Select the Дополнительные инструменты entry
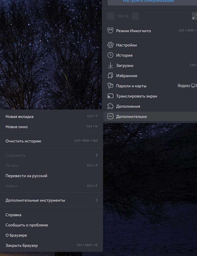 [x=51, y=200]
